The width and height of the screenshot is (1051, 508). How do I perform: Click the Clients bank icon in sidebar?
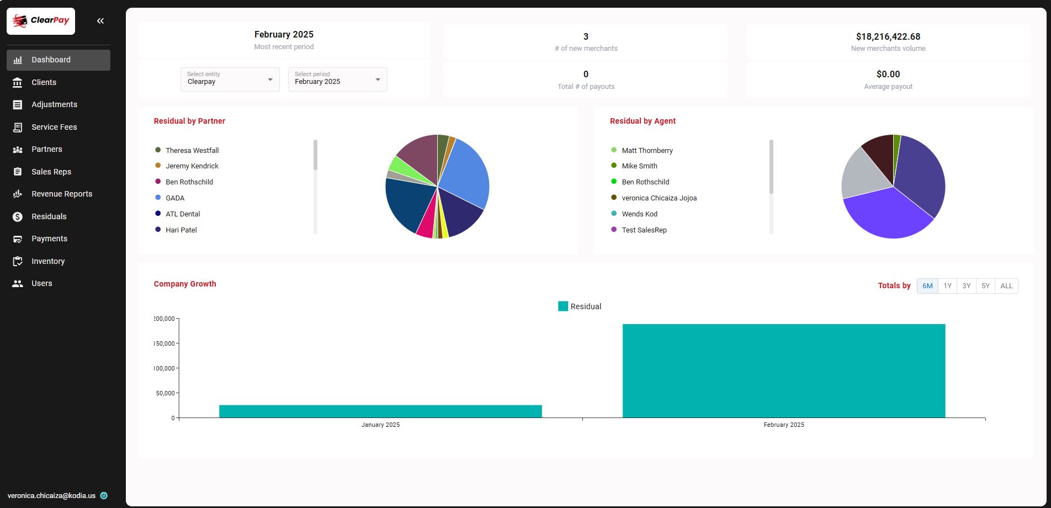pos(18,82)
